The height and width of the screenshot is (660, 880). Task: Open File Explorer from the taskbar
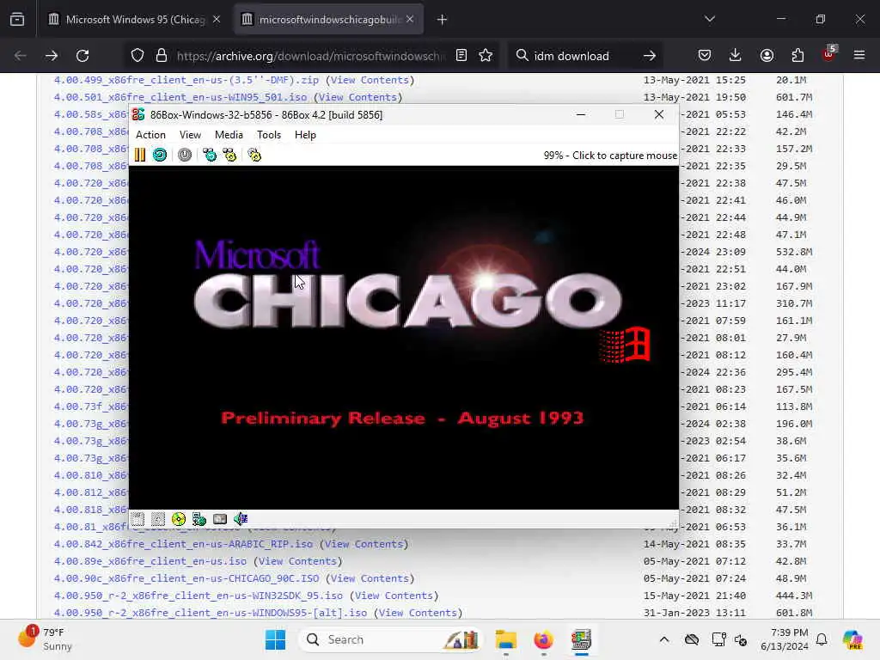click(505, 639)
